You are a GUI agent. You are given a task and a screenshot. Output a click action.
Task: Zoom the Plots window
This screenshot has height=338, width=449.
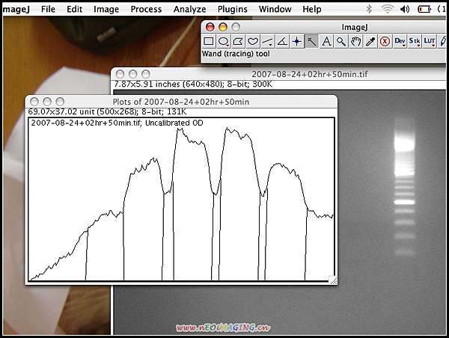(60, 102)
